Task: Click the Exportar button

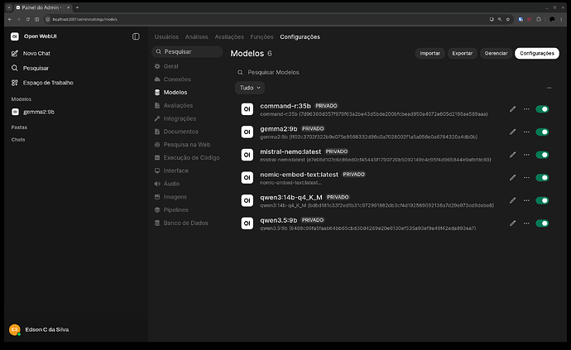Action: 463,53
